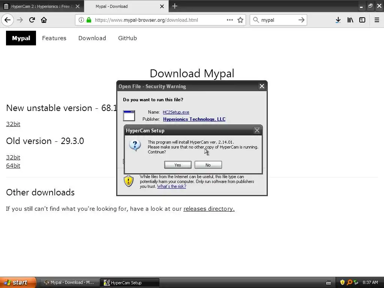Open the browser home page icon
Image resolution: width=384 pixels, height=288 pixels.
[44, 20]
